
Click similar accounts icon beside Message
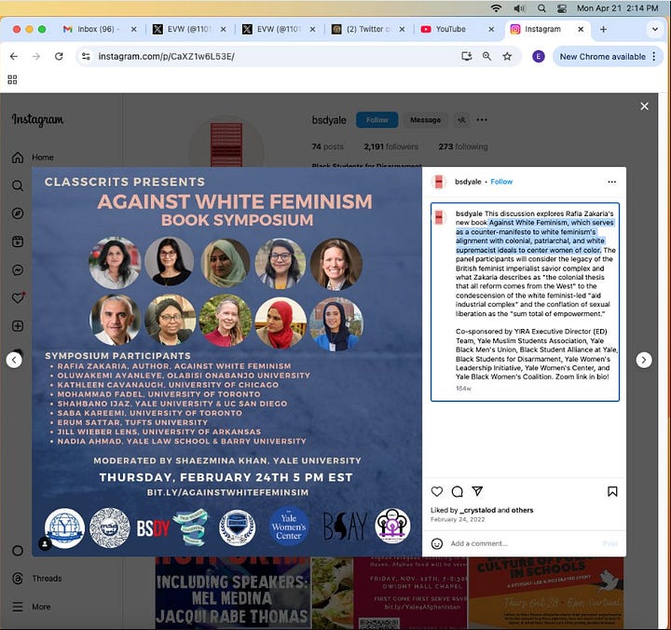[x=461, y=120]
